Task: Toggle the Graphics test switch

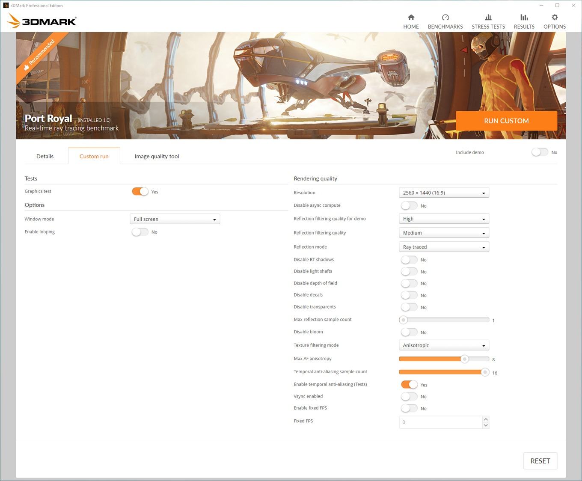Action: [140, 191]
